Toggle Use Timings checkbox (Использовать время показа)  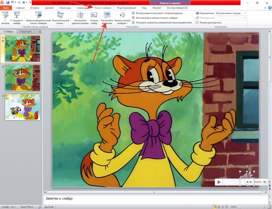coord(133,18)
